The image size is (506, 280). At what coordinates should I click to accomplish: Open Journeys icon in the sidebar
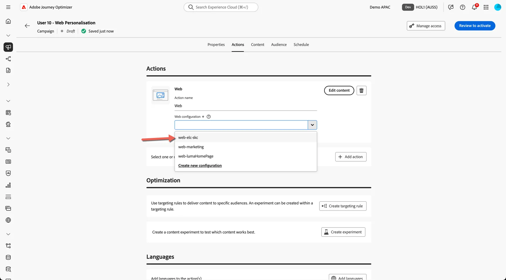(8, 59)
